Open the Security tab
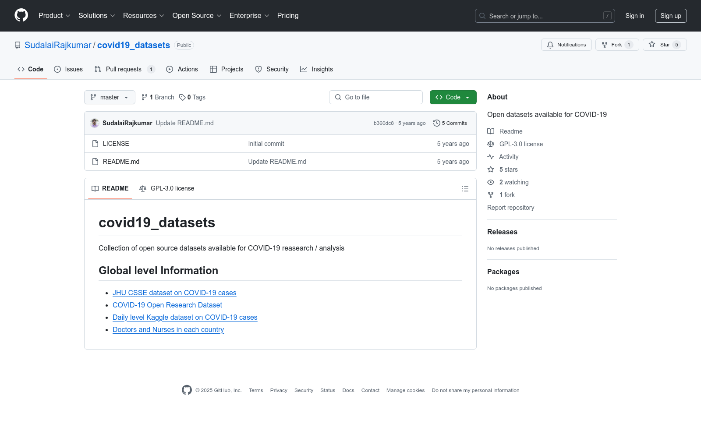 [272, 69]
